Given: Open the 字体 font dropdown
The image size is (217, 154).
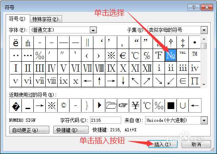Looking at the screenshot, I should tap(93, 30).
